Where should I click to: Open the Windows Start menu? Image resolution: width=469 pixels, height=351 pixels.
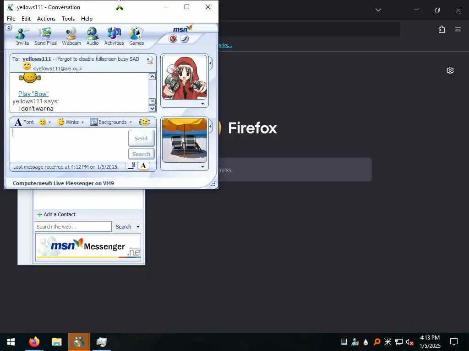coord(11,342)
